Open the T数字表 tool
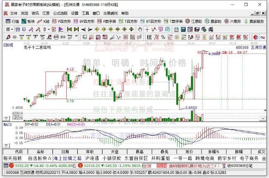Screen dimensions: 269x178 click(173, 21)
